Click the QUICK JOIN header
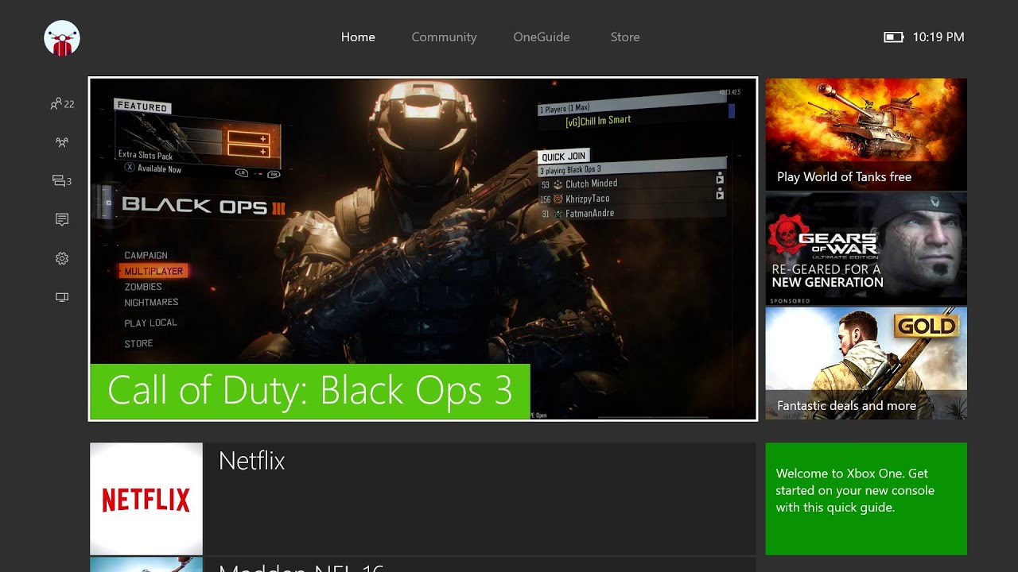 pyautogui.click(x=564, y=157)
